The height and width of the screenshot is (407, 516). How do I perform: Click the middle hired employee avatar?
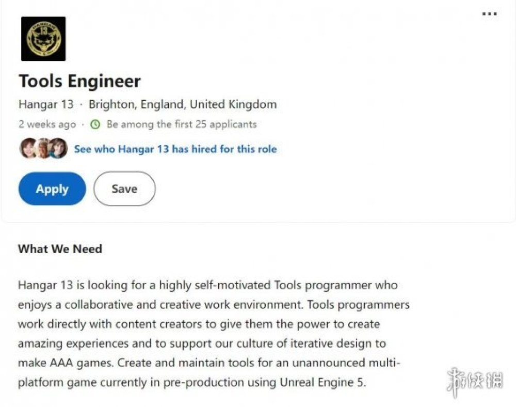pos(43,149)
